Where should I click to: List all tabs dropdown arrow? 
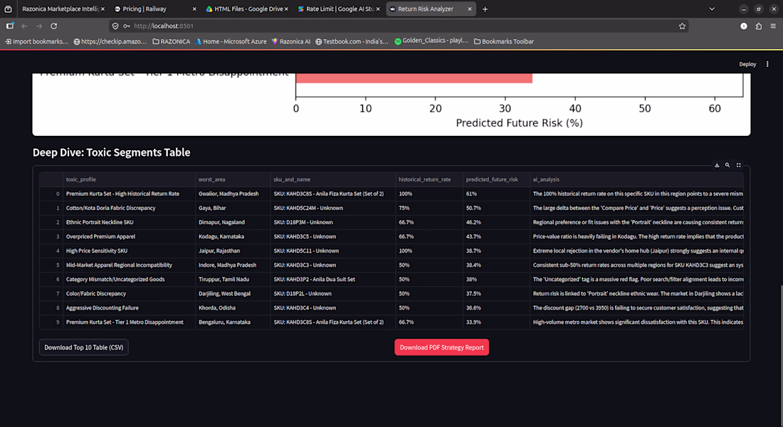pos(712,9)
